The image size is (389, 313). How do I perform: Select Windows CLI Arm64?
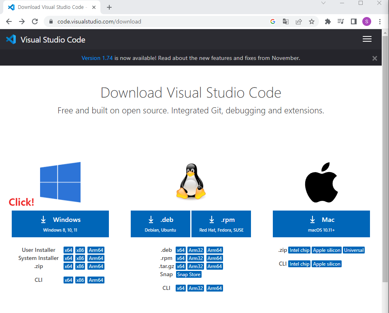click(x=96, y=280)
